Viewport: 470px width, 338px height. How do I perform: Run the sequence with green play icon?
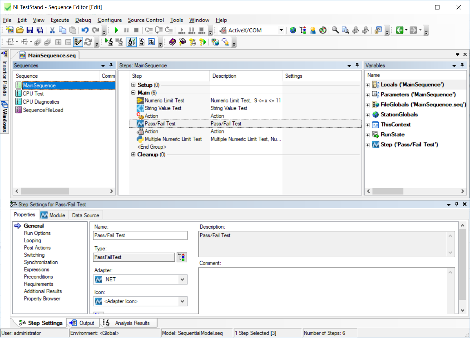[x=116, y=30]
